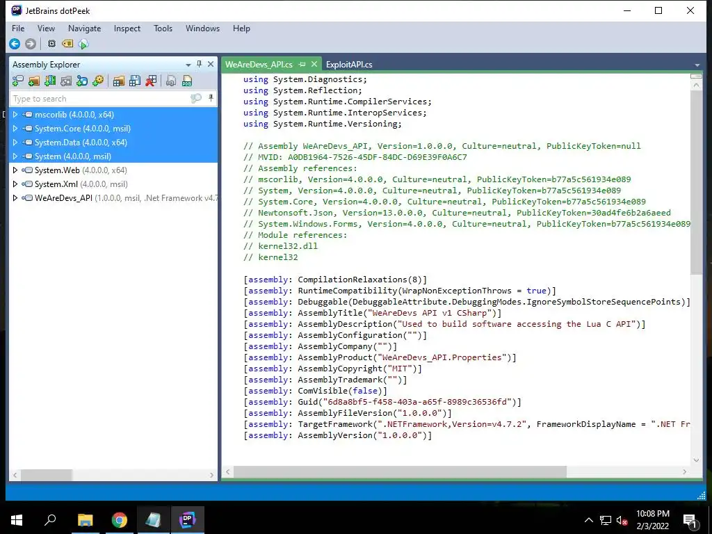Select the WeAreDevs_API.cs tab
Image resolution: width=712 pixels, height=534 pixels.
259,65
